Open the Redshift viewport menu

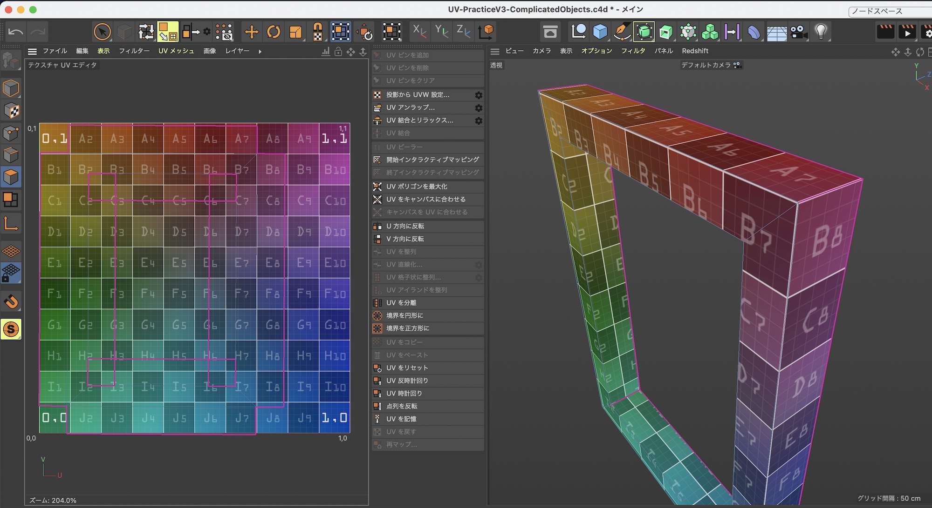(x=694, y=51)
